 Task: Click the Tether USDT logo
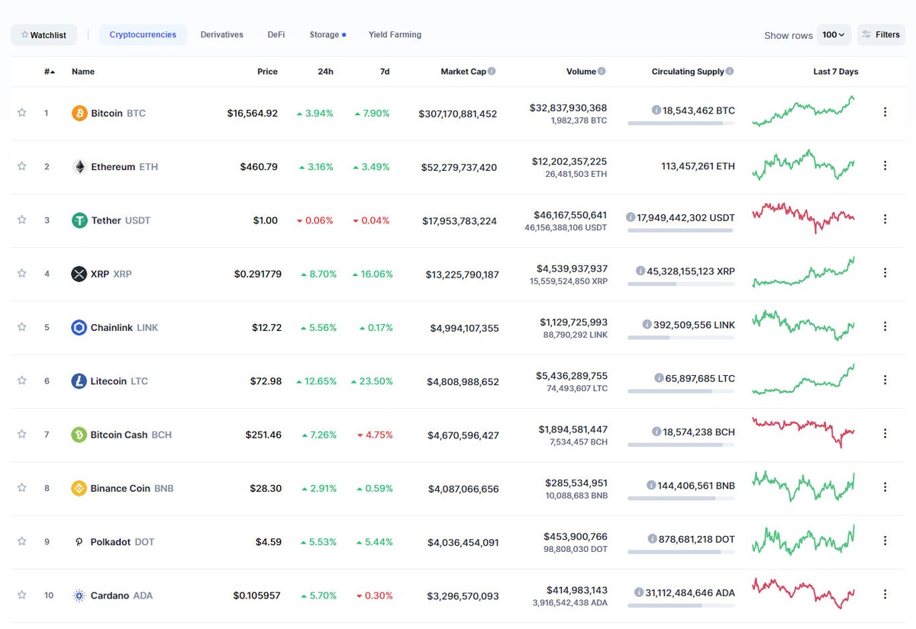[79, 220]
